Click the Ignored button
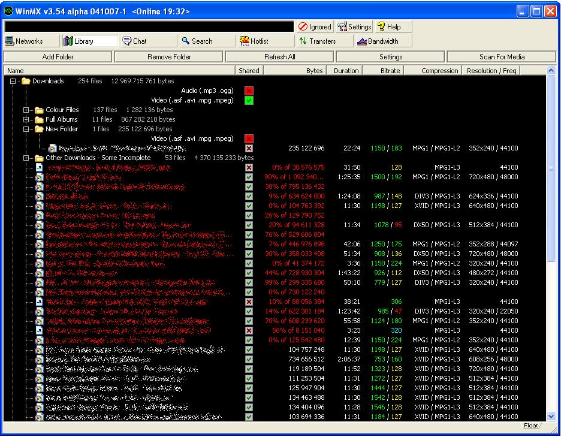 [x=315, y=27]
